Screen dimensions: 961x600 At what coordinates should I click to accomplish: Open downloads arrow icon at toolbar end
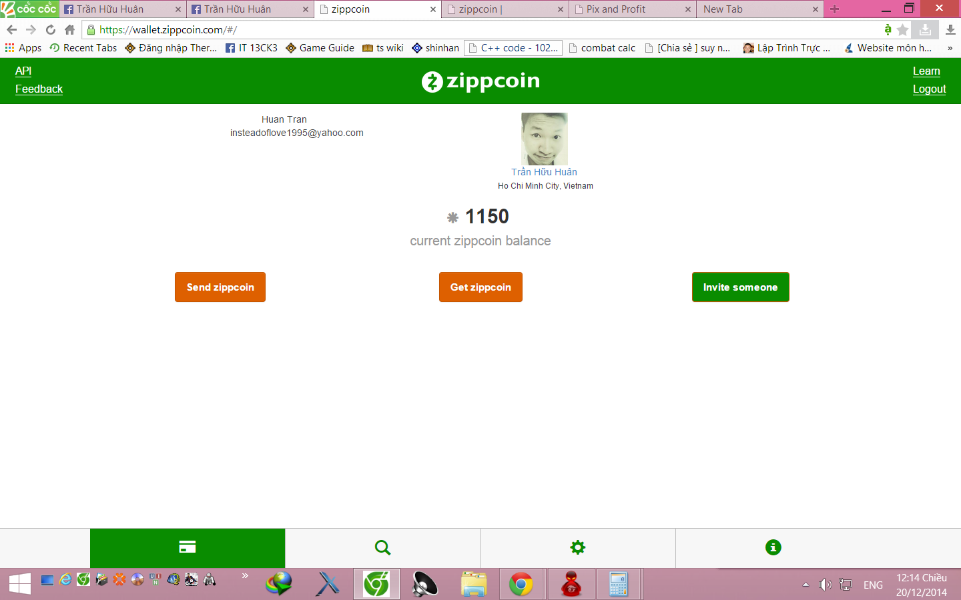[950, 30]
